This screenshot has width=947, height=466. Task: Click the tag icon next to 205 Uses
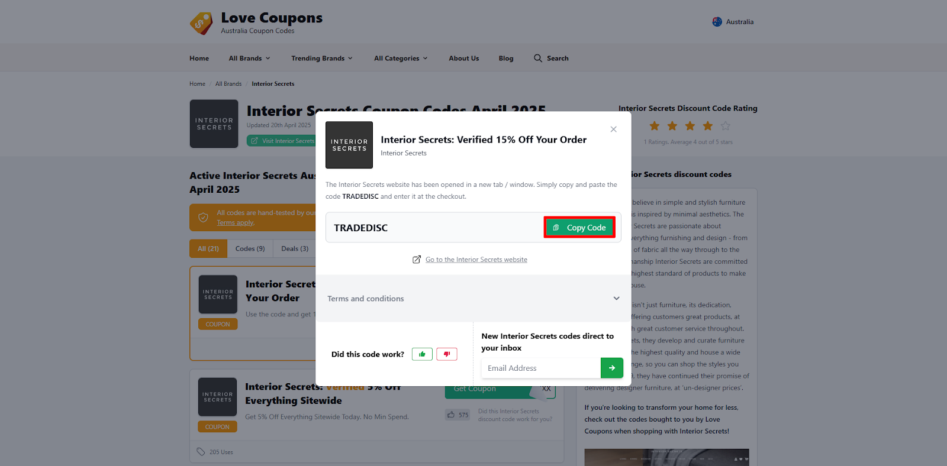tap(201, 452)
